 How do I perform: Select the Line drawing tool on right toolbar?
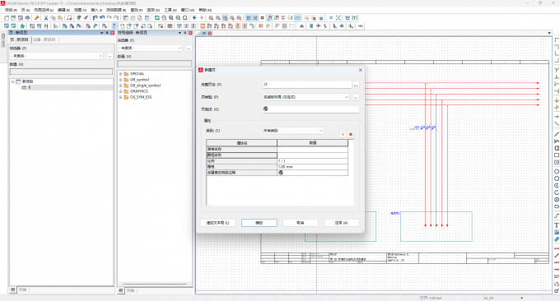557,134
